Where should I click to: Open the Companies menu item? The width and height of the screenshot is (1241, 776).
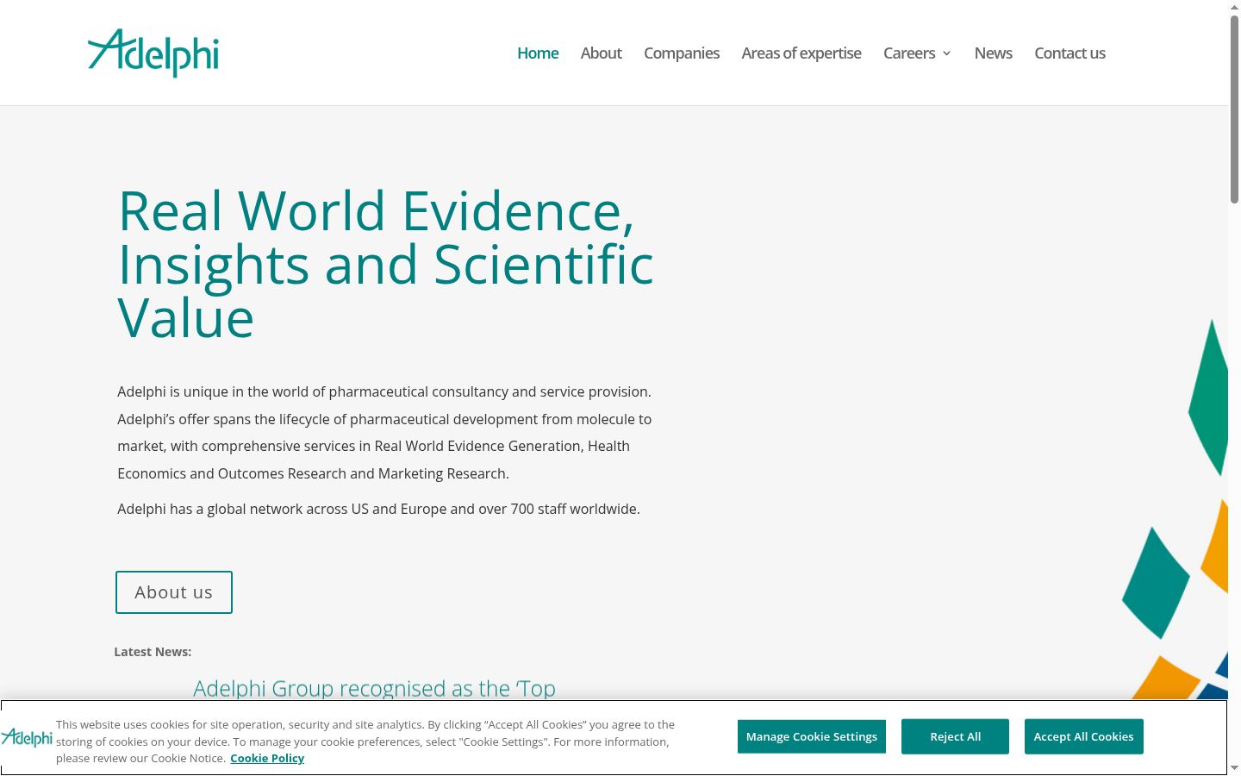pyautogui.click(x=682, y=53)
